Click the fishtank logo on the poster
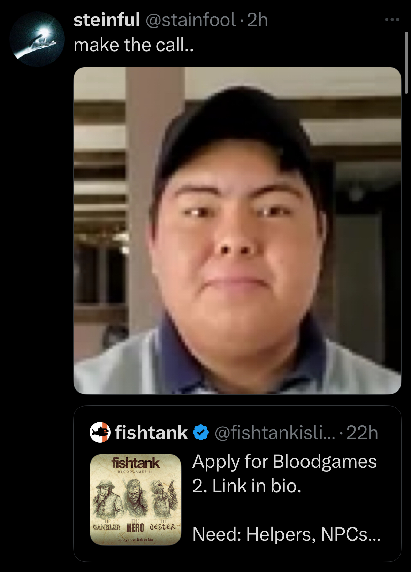Screen dimensions: 411x572 click(136, 463)
